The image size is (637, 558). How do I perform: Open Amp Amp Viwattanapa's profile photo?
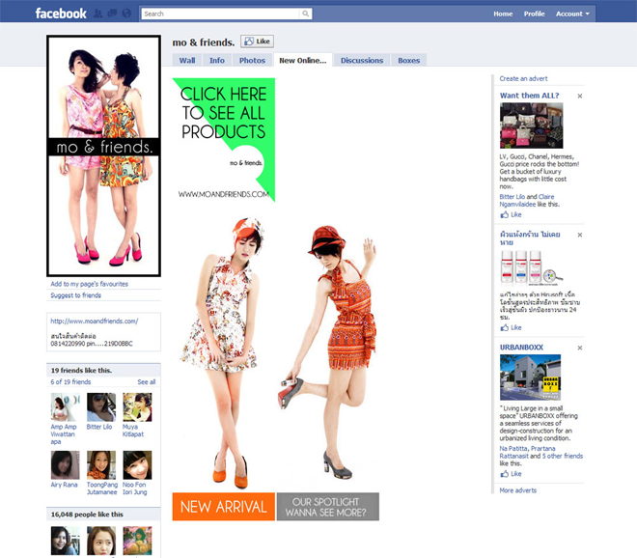pos(65,406)
